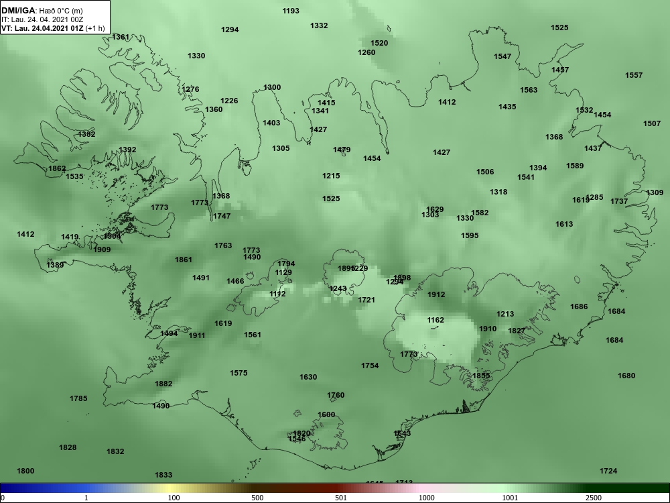The image size is (670, 503).
Task: Click the 1862 value on west coast
Action: tap(57, 168)
